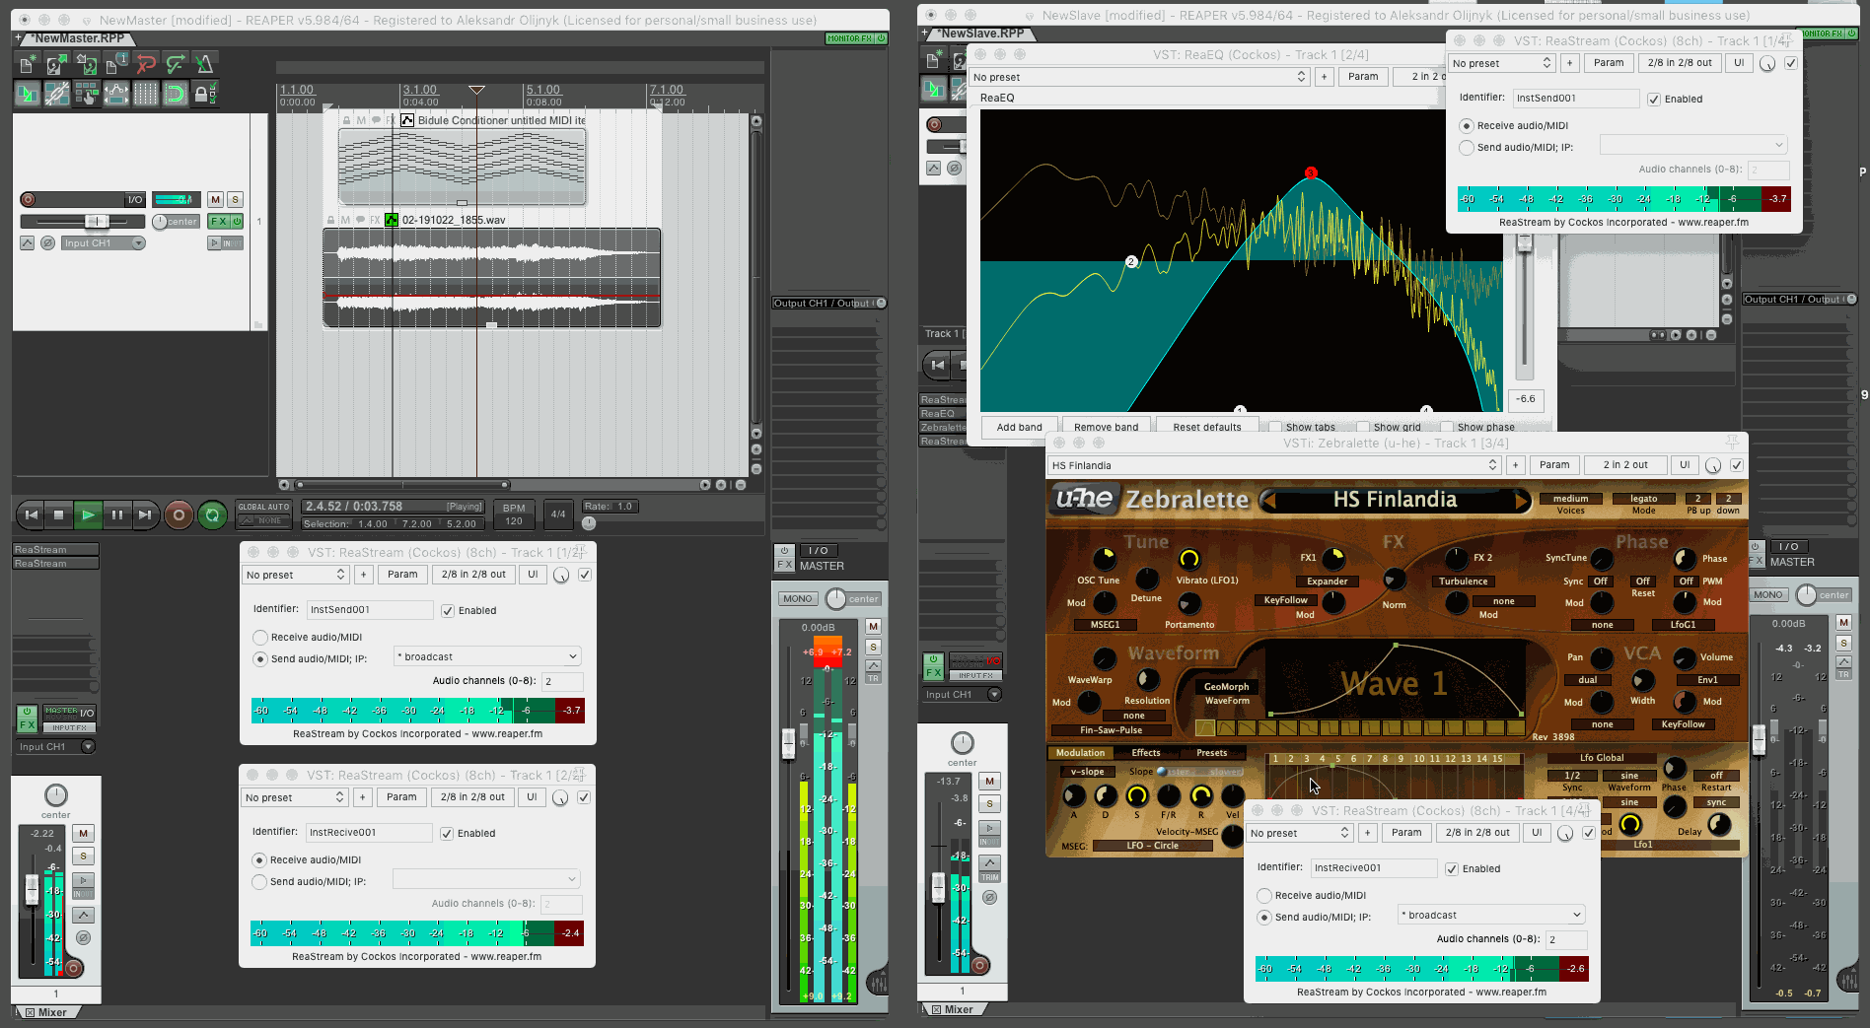Click the NewSlave.RPP project tab
The height and width of the screenshot is (1028, 1870).
(x=981, y=34)
